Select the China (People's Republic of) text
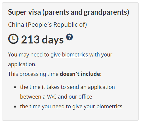This screenshot has height=123, width=141. pyautogui.click(x=47, y=25)
